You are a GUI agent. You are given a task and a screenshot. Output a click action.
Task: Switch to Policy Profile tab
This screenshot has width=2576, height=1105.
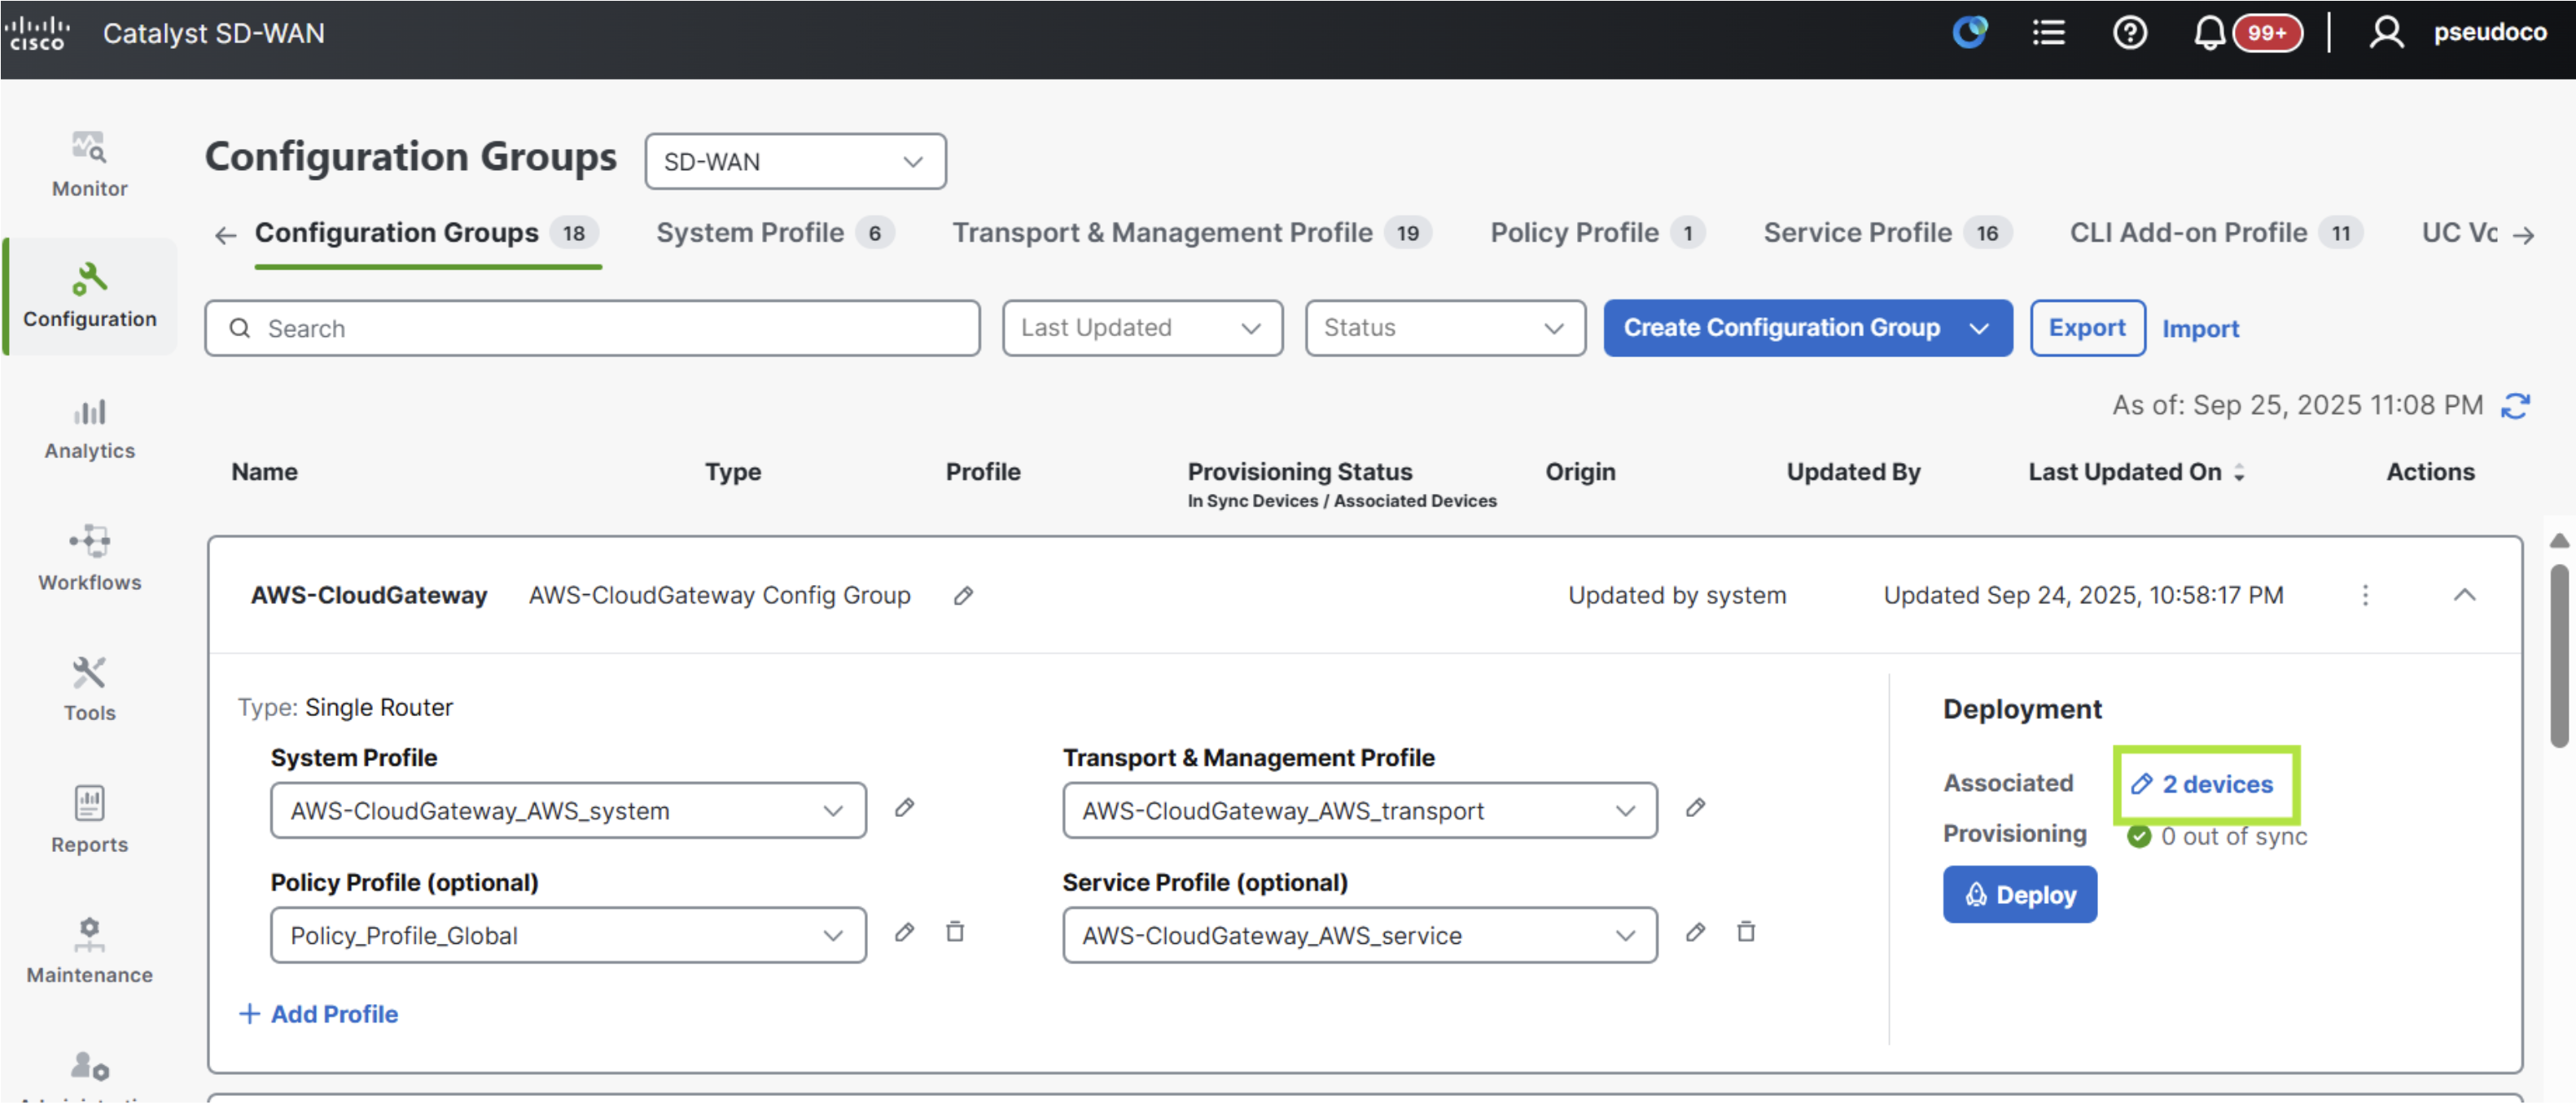pos(1598,234)
